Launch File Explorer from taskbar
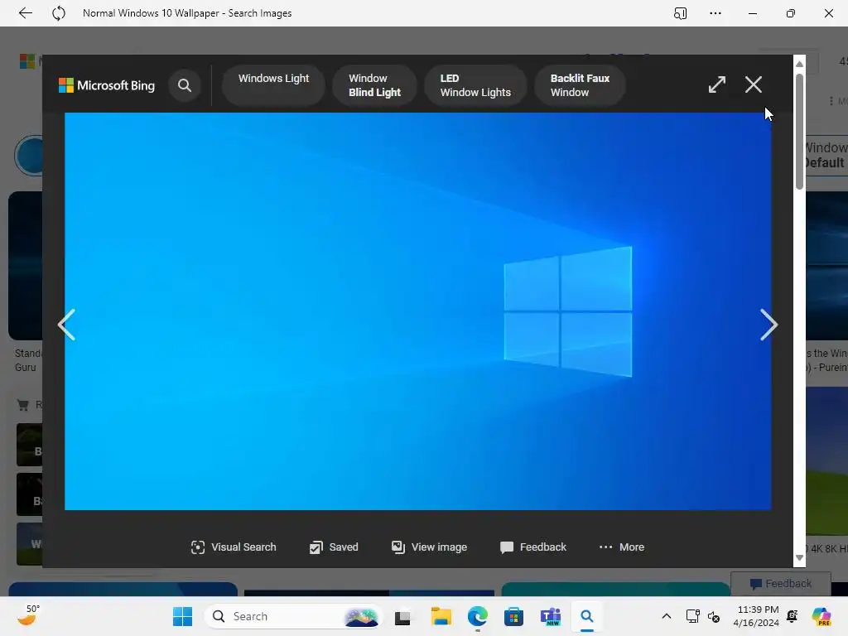This screenshot has height=636, width=848. pyautogui.click(x=441, y=616)
